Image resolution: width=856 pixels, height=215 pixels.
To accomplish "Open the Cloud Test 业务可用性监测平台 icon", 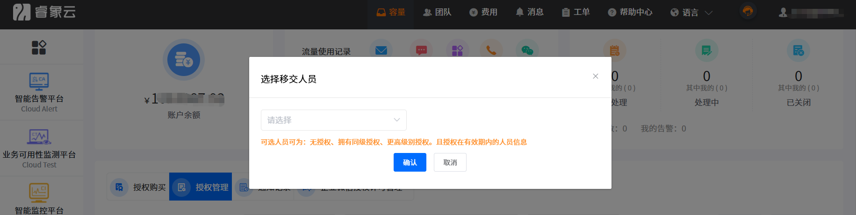I will coord(39,137).
